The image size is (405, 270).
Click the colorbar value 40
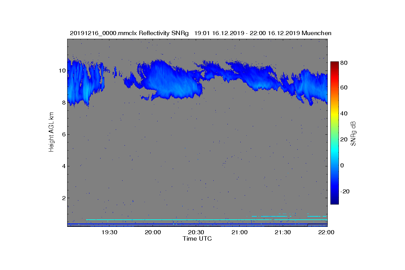(344, 113)
